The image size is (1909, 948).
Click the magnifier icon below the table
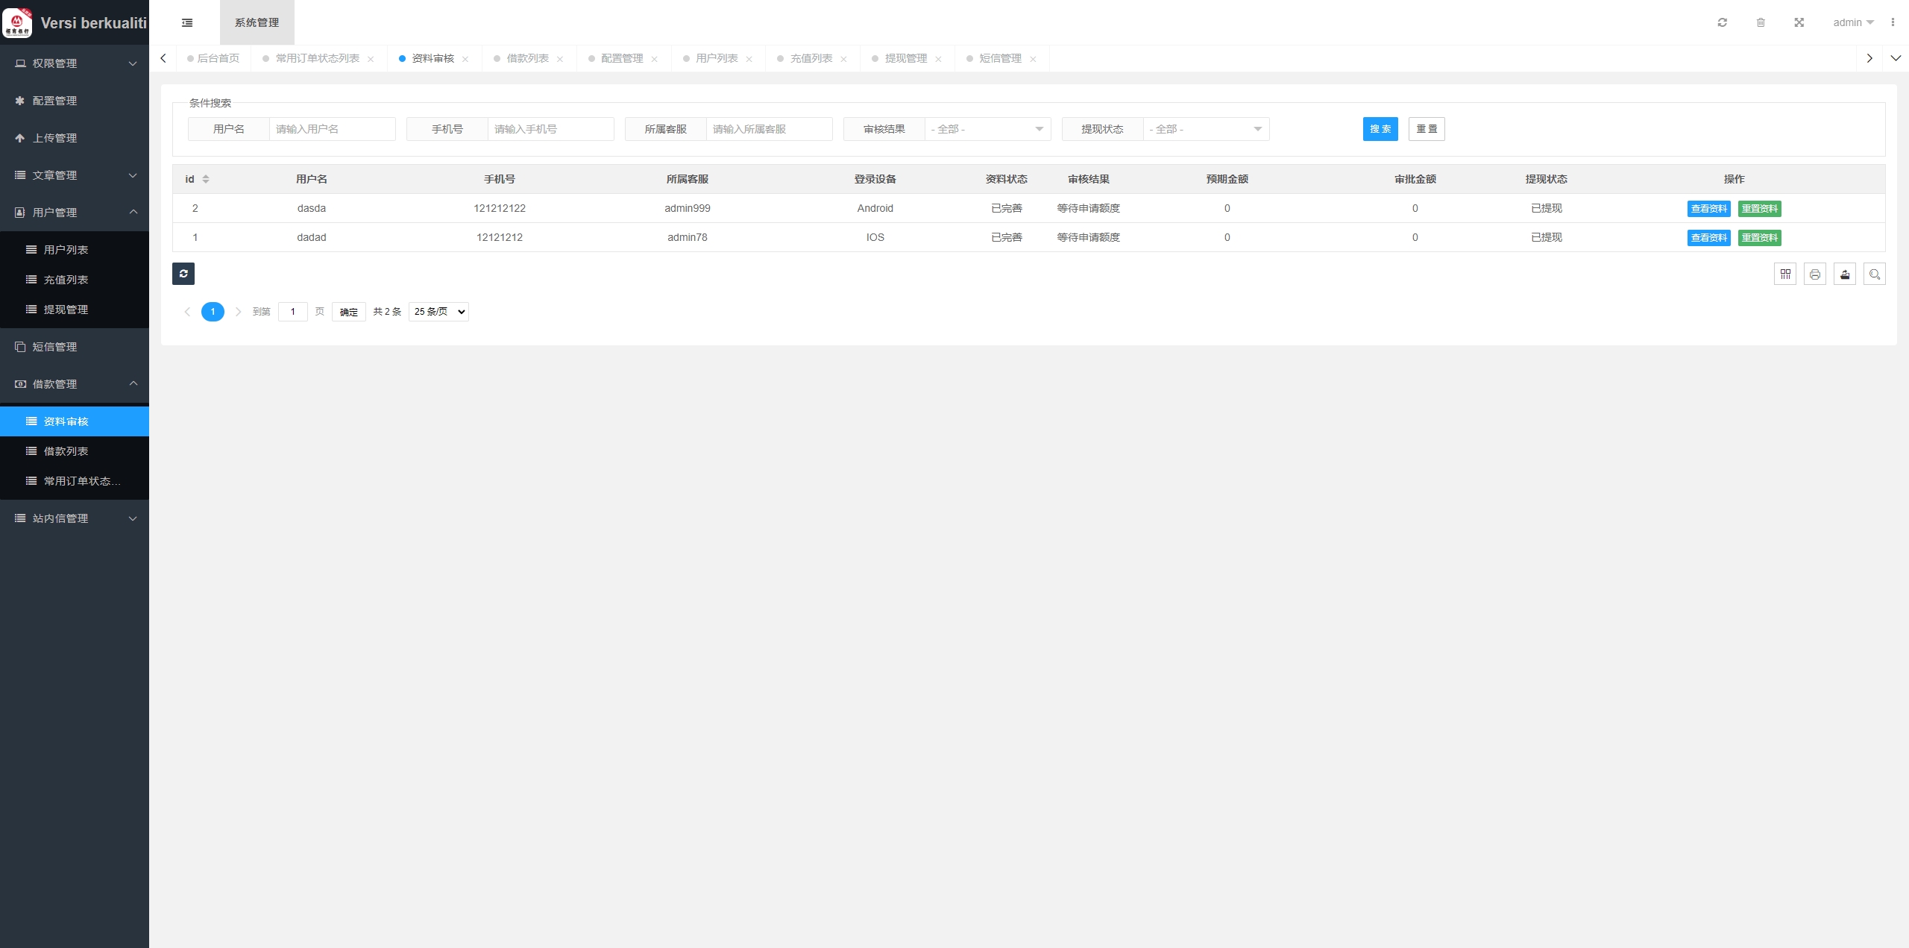pos(1875,274)
